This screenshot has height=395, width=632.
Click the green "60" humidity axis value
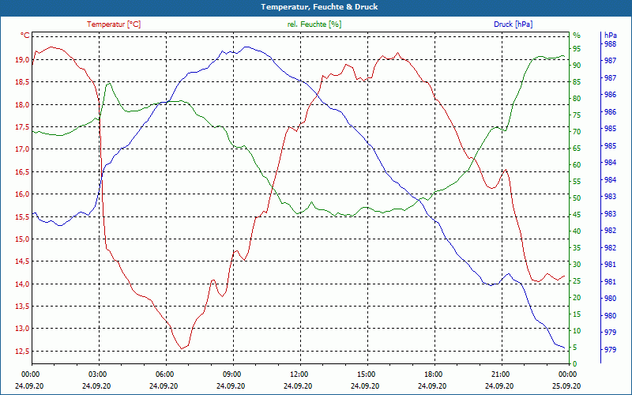click(577, 165)
